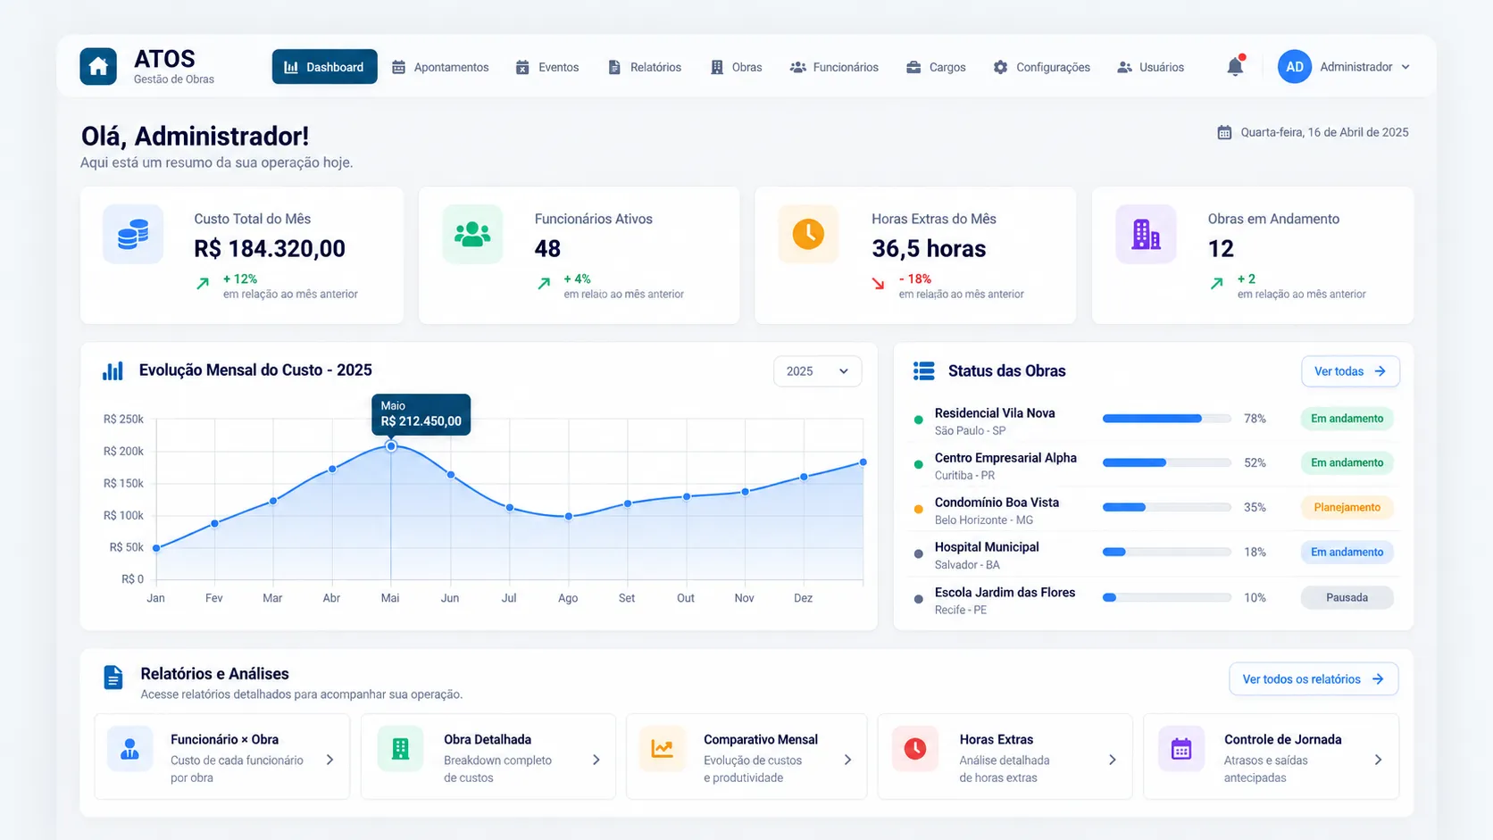Click the Pausada badge for Escola Jardim das Flores
This screenshot has width=1493, height=840.
1347,598
